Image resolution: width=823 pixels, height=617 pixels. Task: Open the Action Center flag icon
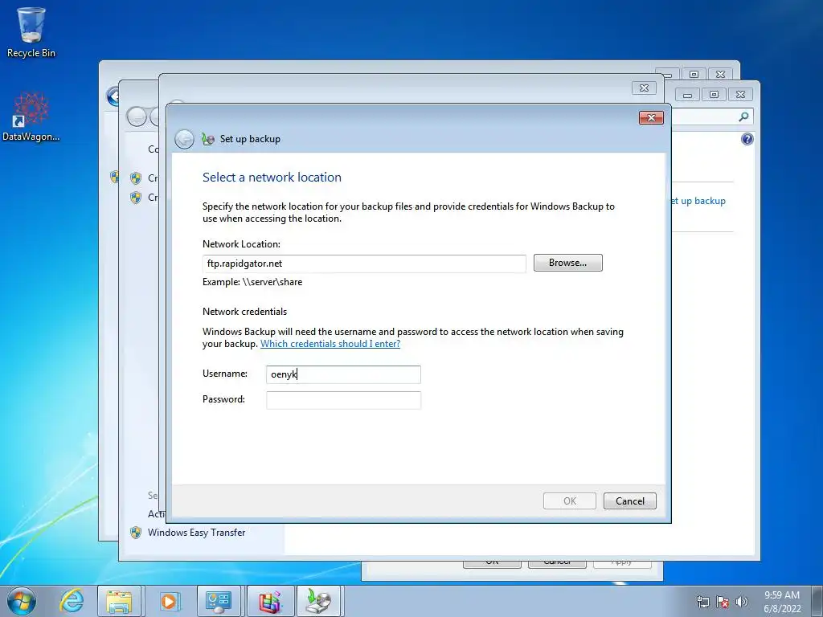tap(723, 602)
